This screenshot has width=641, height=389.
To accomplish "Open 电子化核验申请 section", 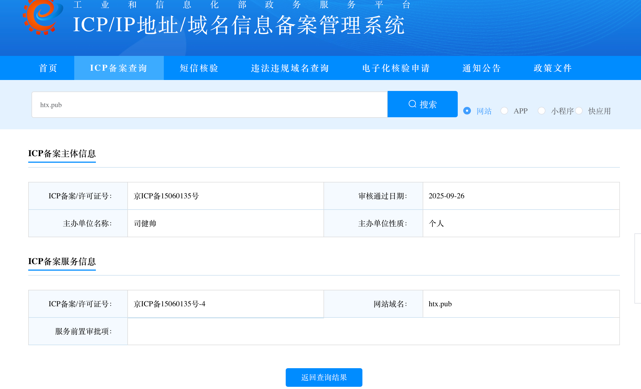I will tap(396, 68).
